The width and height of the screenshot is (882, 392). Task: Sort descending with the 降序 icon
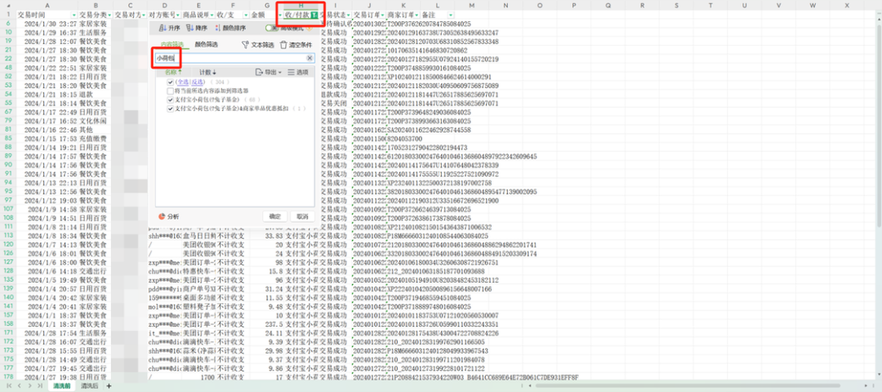(196, 28)
